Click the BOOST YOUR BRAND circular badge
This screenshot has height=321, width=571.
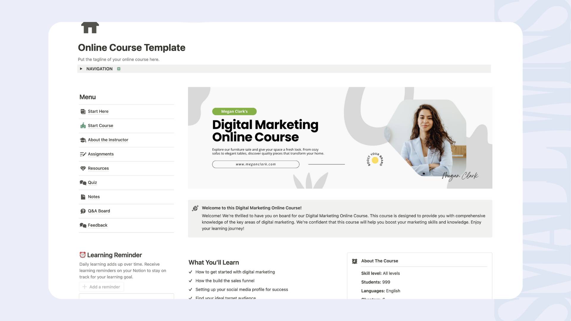coord(375,160)
